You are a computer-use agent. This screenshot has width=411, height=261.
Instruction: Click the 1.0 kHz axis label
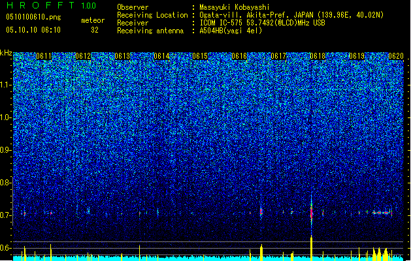[x=6, y=117]
